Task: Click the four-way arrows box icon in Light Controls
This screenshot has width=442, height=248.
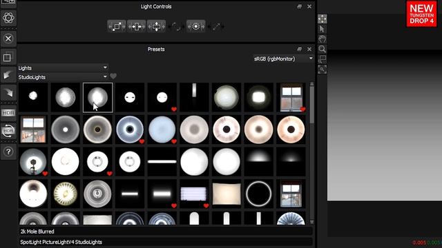Action: [156, 26]
